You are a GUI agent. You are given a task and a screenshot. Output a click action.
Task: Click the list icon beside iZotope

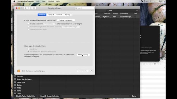coord(15,85)
